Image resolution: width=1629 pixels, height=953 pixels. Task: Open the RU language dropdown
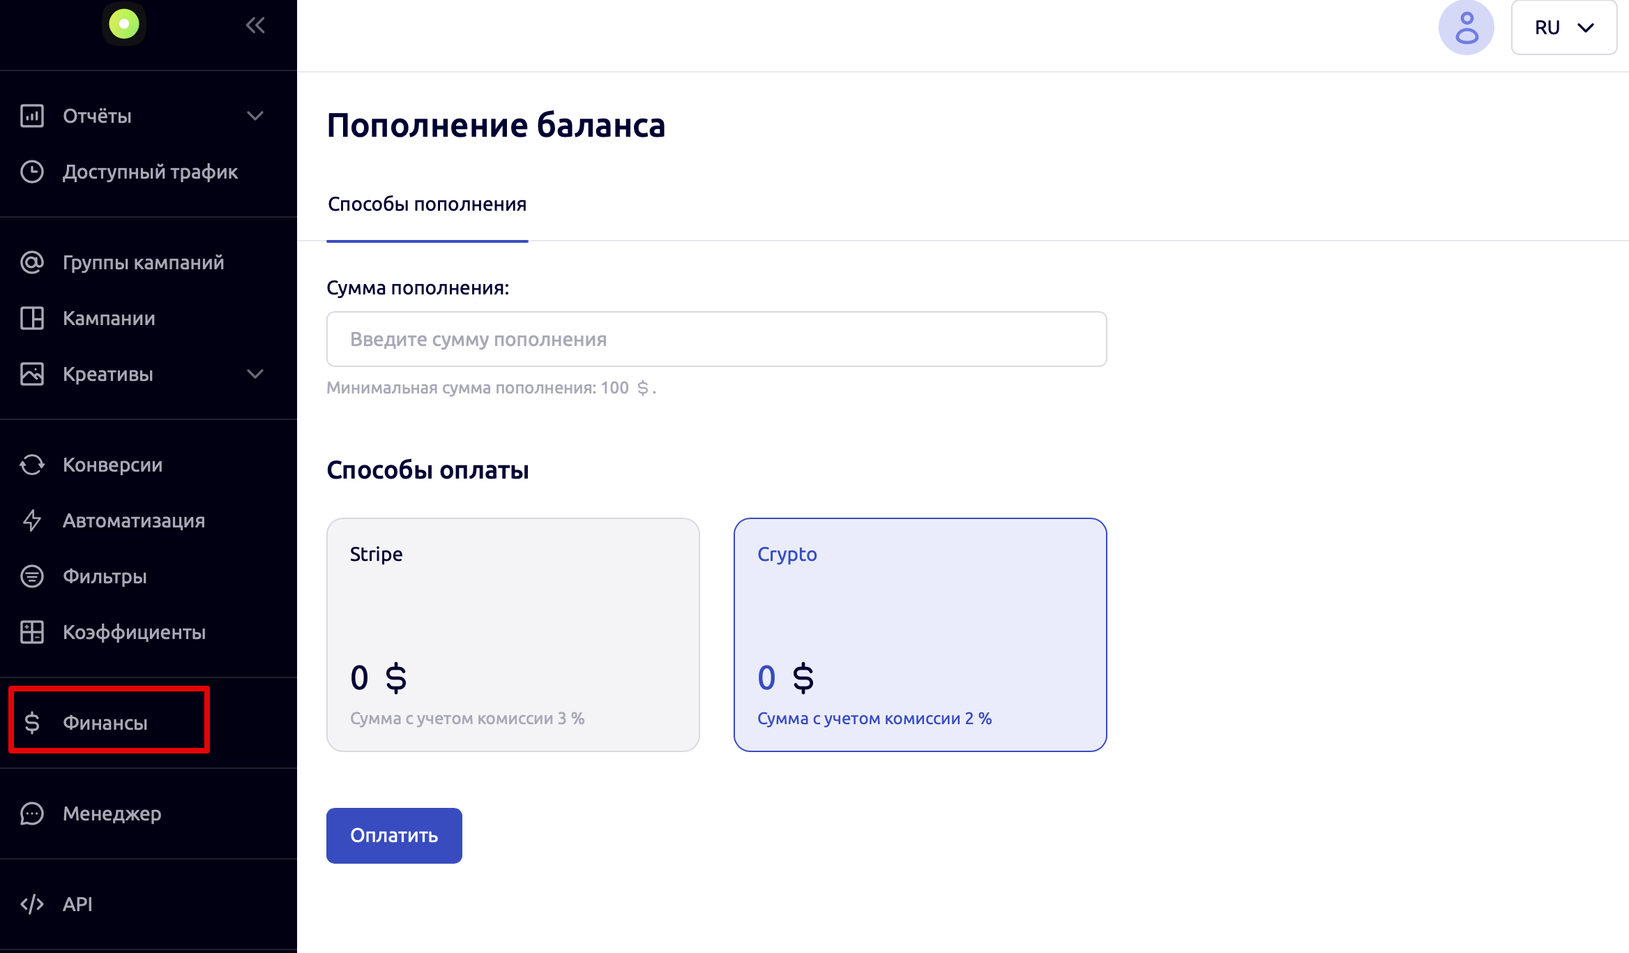1564,28
